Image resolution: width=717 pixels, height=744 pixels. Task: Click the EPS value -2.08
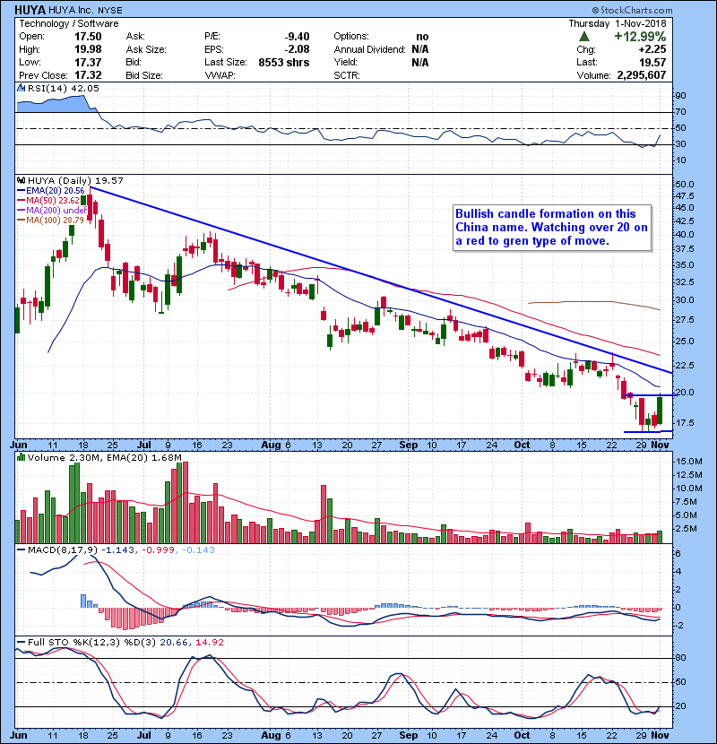(x=297, y=49)
